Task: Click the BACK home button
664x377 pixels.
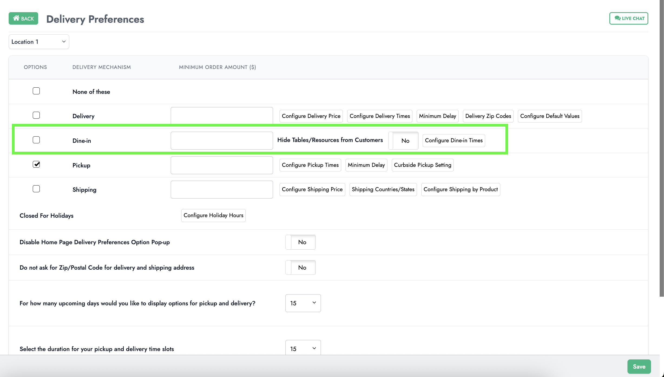Action: coord(23,18)
